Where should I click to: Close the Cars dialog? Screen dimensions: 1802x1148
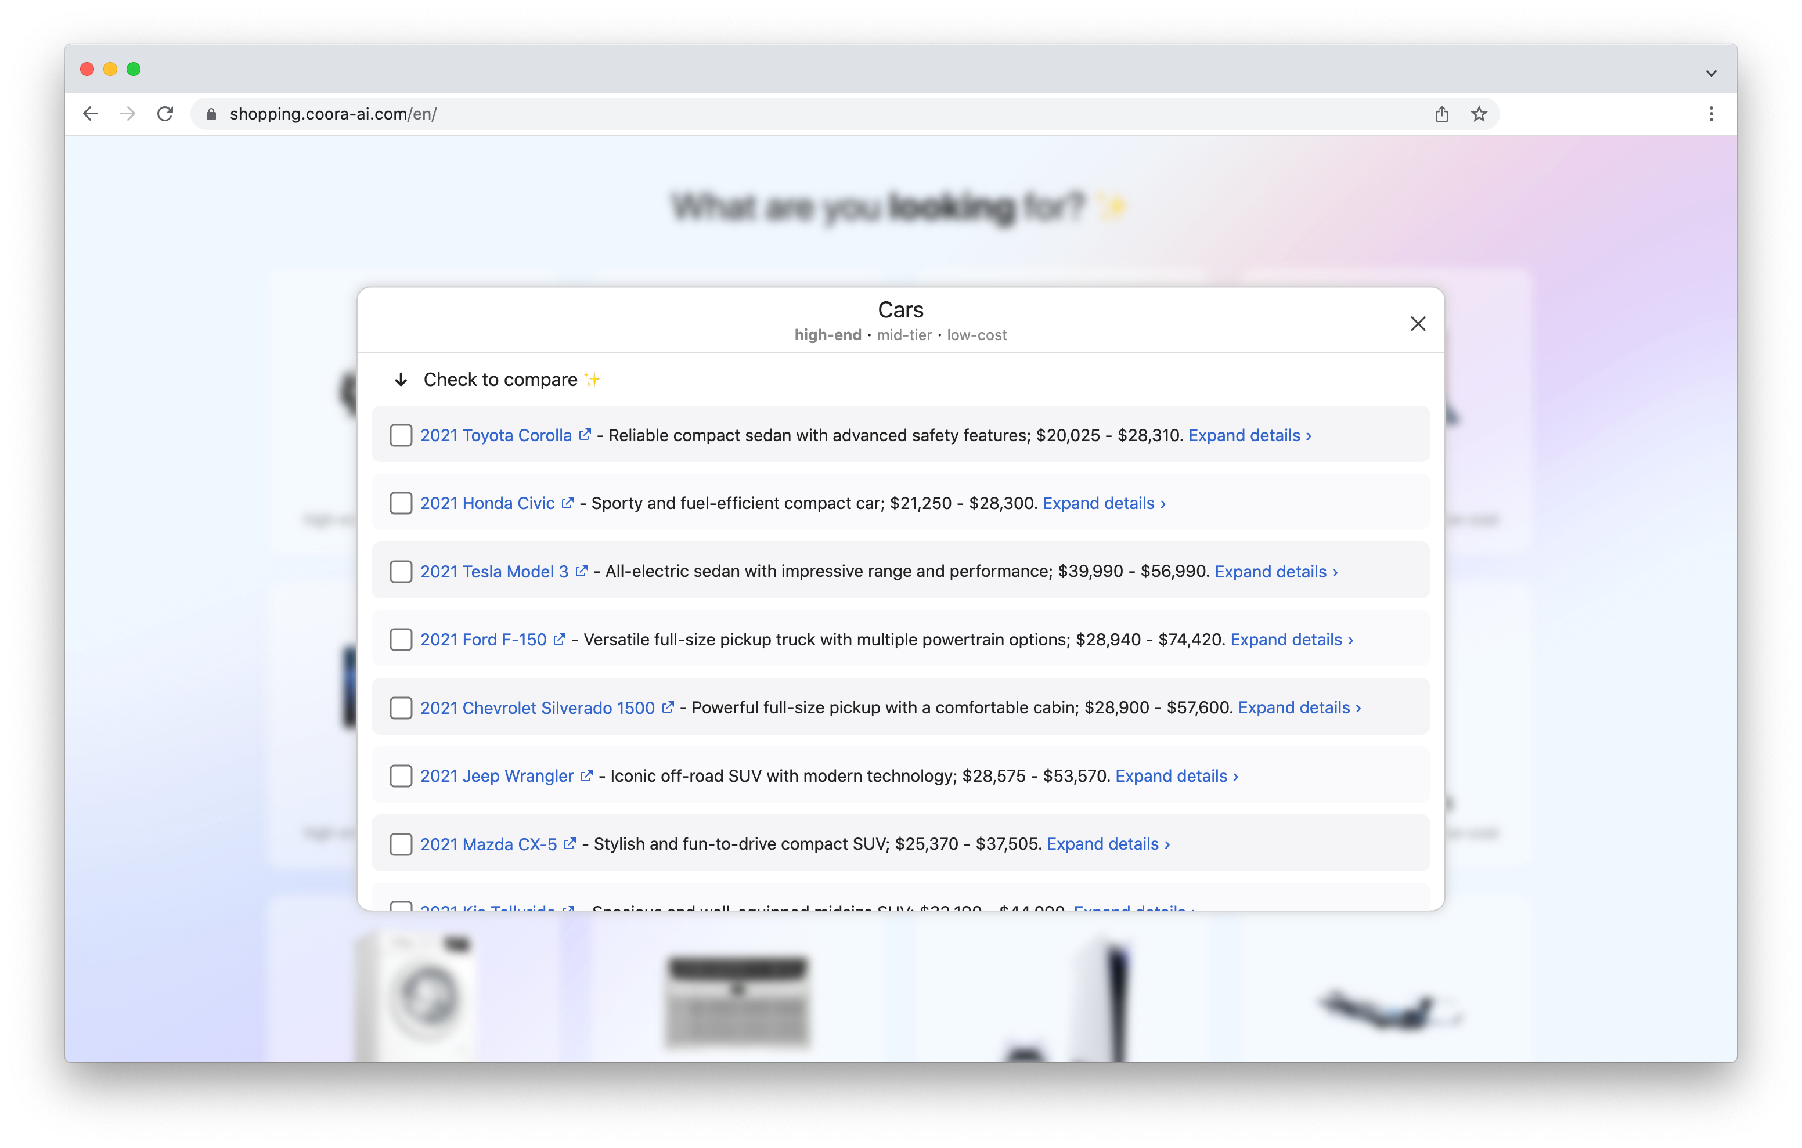1417,323
